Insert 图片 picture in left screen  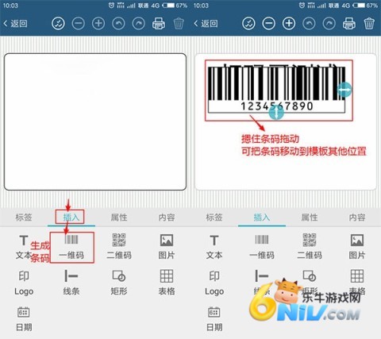click(x=167, y=247)
